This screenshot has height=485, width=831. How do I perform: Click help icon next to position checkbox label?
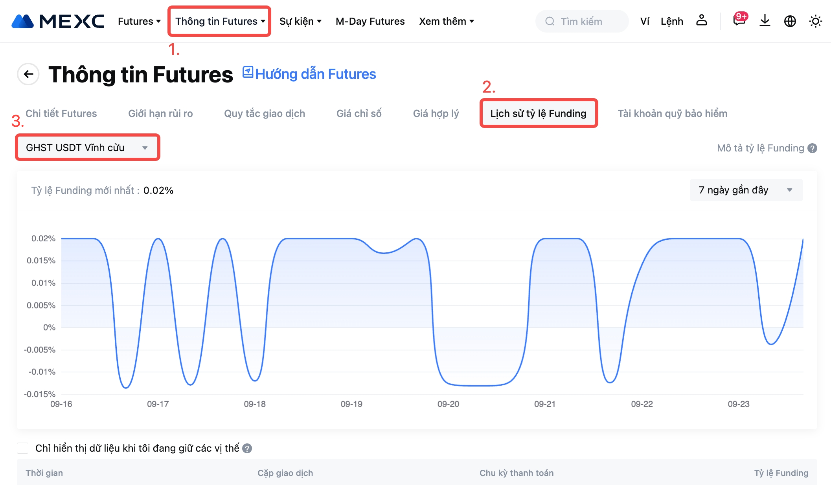click(247, 448)
